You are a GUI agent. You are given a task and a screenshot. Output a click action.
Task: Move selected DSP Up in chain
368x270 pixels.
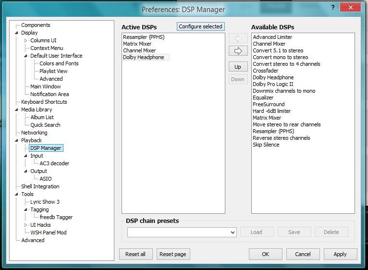click(x=238, y=67)
